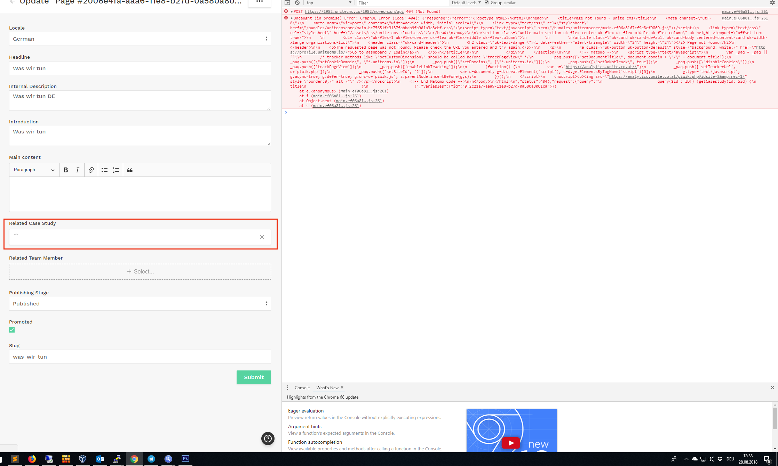Clear the DevTools console
Screen dimensions: 778x466
pos(297,3)
